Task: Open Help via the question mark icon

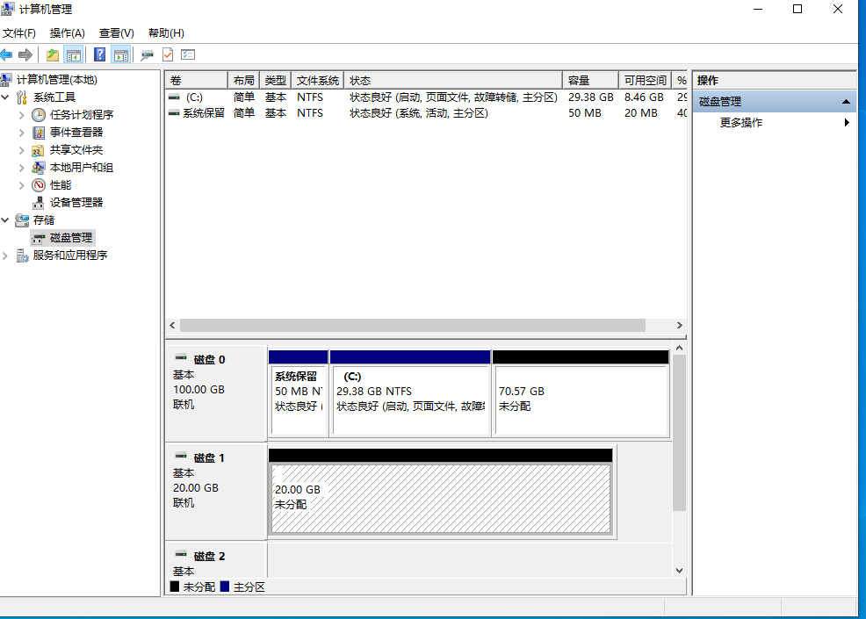Action: coord(99,55)
